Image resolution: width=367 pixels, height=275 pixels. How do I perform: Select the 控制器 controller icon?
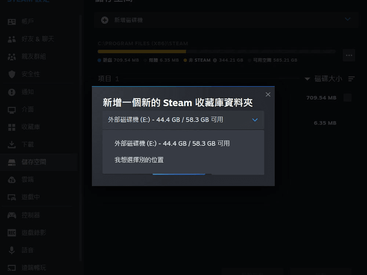click(x=12, y=215)
